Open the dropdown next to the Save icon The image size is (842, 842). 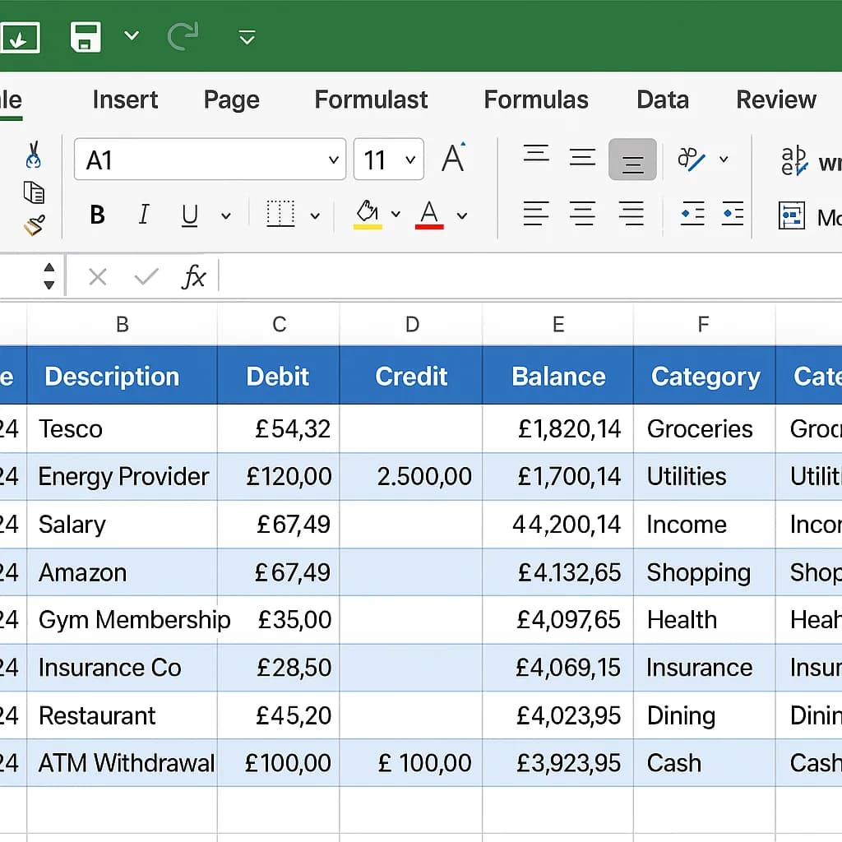click(132, 36)
